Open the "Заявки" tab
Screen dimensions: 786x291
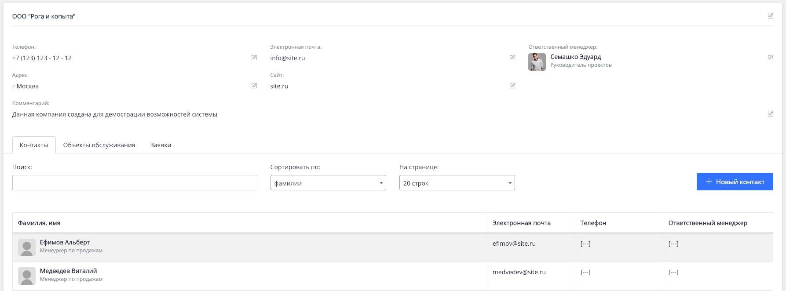tap(161, 145)
